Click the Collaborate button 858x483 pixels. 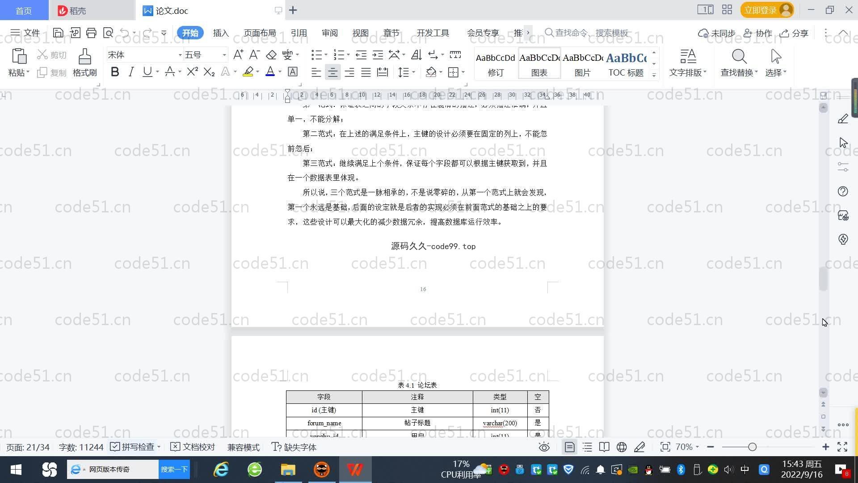(x=758, y=33)
